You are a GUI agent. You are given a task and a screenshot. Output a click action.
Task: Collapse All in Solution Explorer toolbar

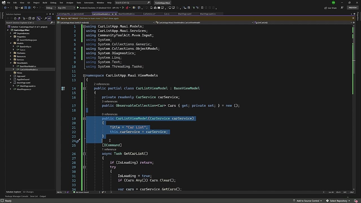coord(30,18)
